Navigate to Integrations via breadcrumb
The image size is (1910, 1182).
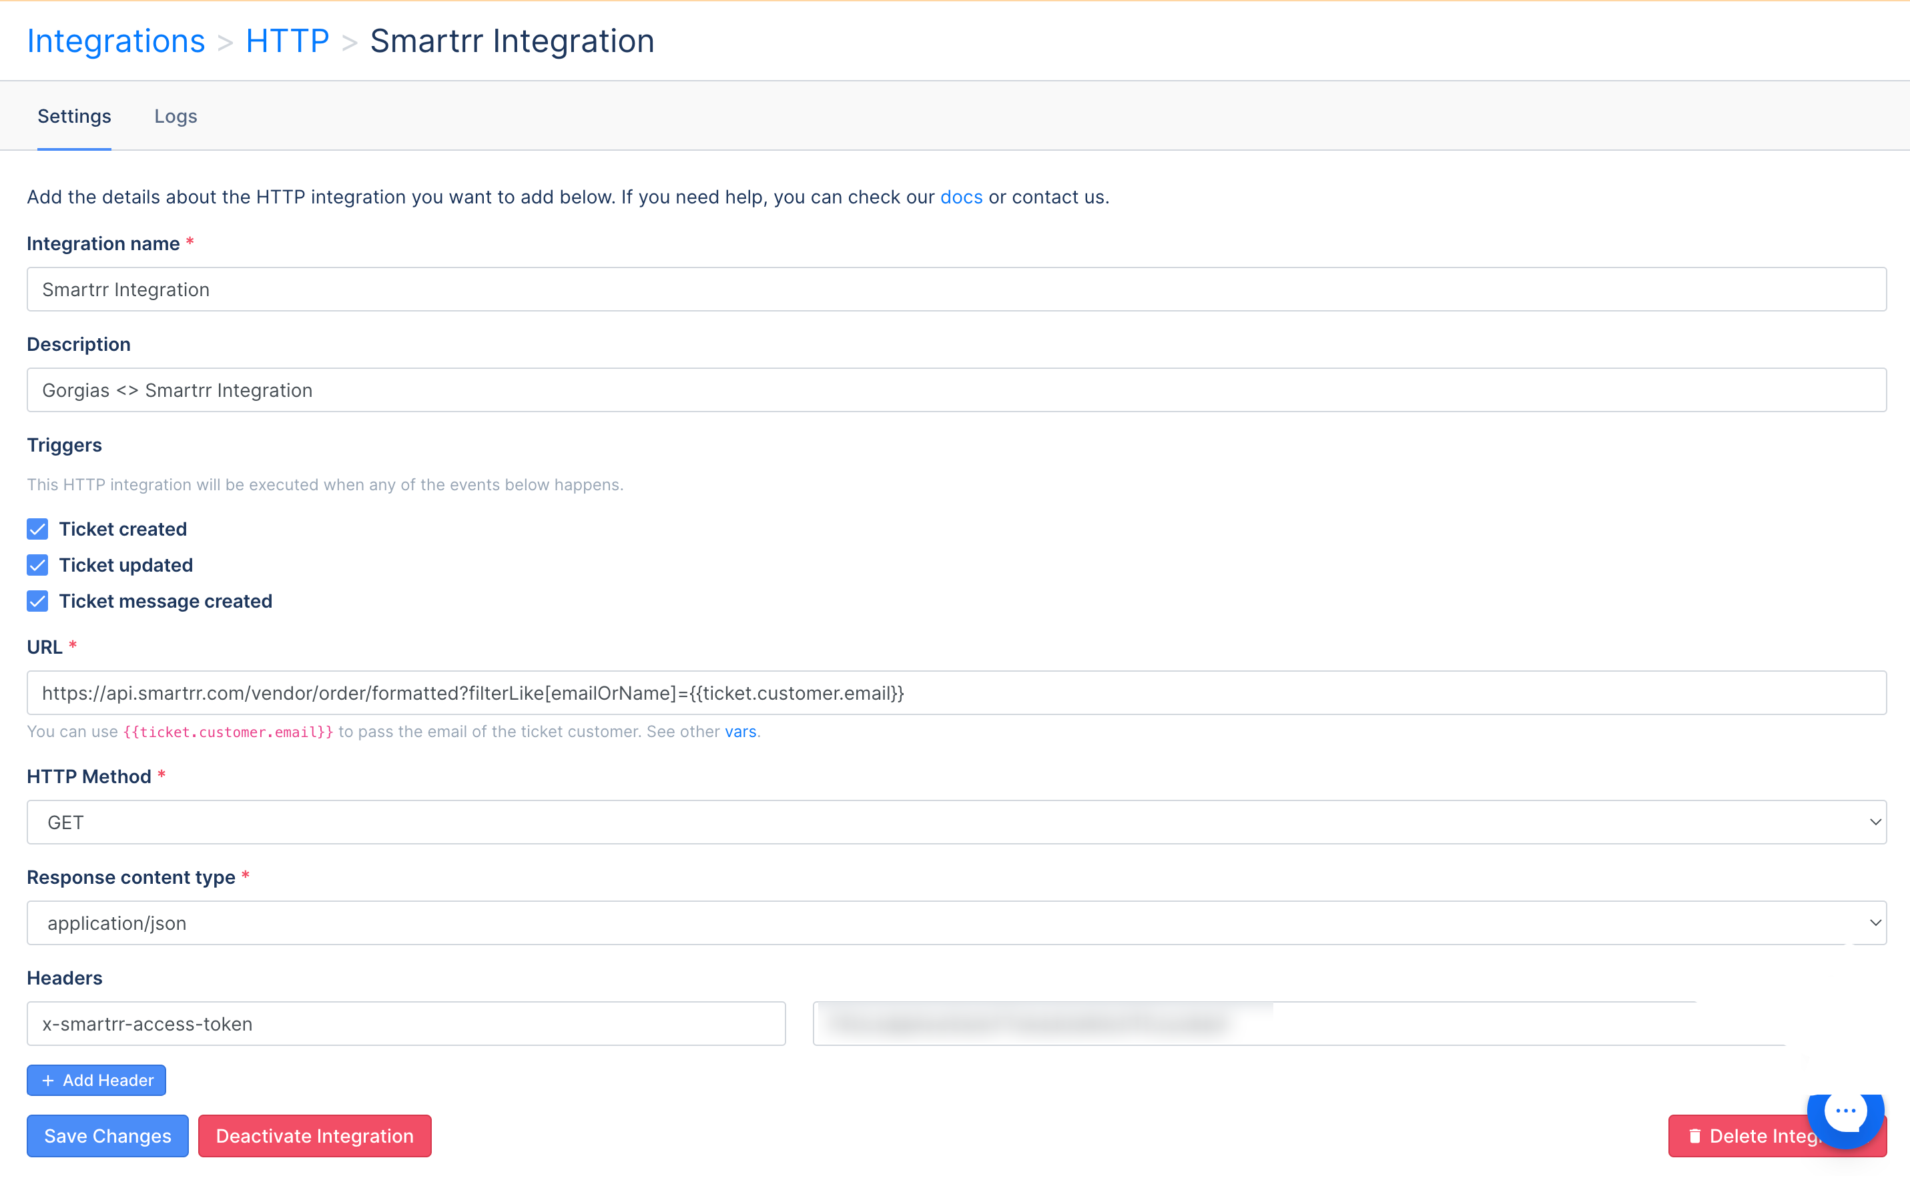[x=115, y=40]
